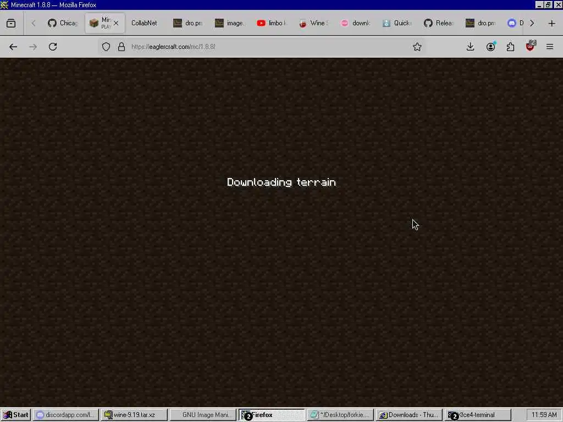Switch to the second dro.pm tab
Screen dimensions: 563x422
pos(481,23)
